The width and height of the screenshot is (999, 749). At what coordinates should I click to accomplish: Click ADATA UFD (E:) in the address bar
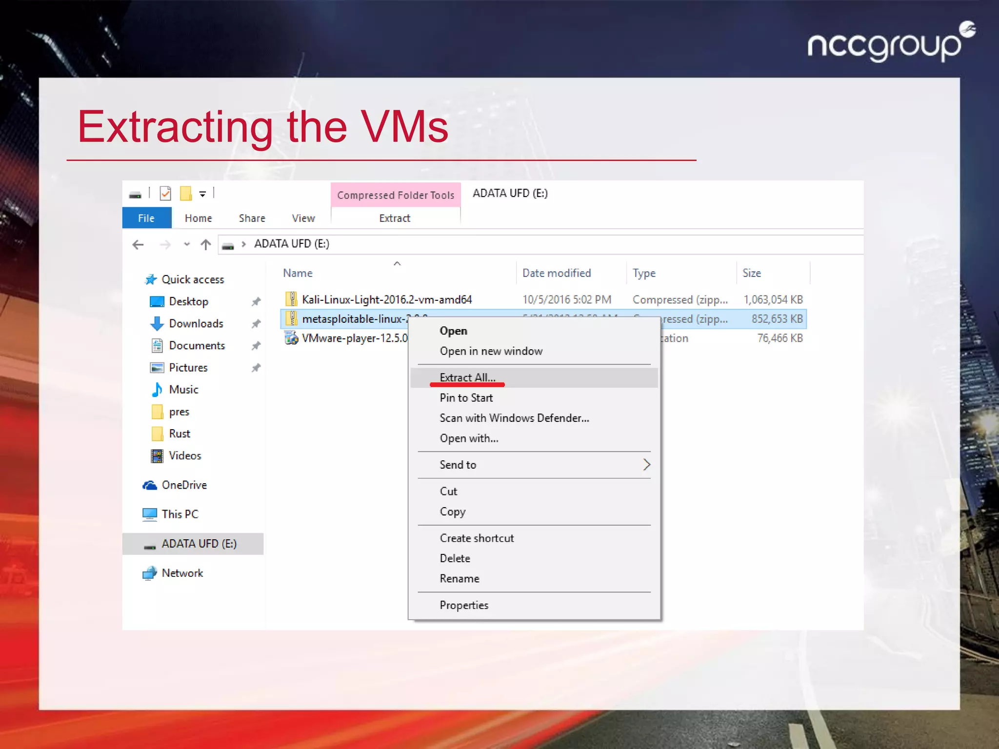292,243
